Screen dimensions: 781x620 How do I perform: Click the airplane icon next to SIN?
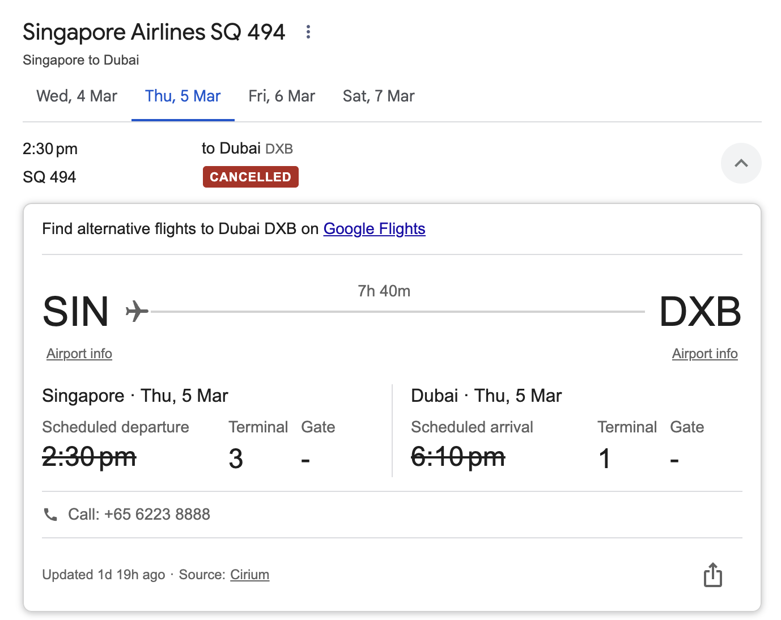click(x=137, y=311)
